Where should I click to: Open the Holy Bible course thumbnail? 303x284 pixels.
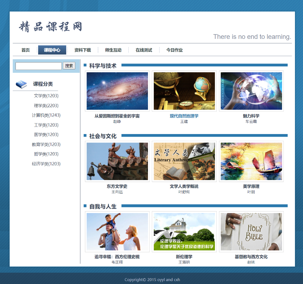pyautogui.click(x=251, y=232)
